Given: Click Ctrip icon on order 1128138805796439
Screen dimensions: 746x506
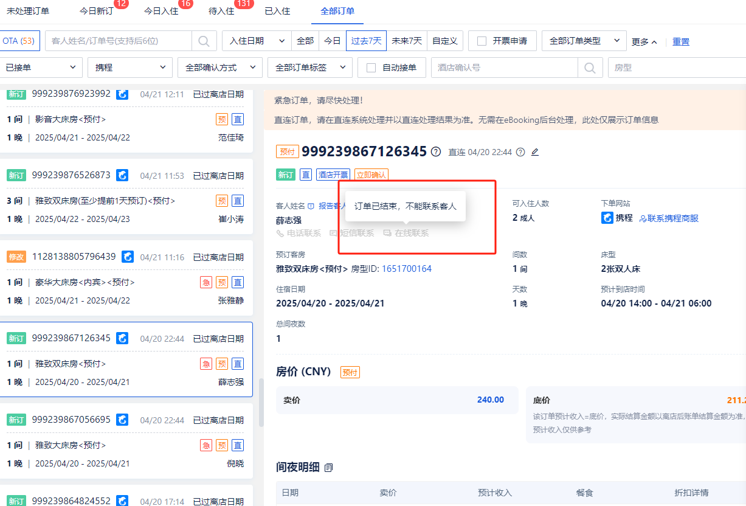Looking at the screenshot, I should pyautogui.click(x=128, y=257).
